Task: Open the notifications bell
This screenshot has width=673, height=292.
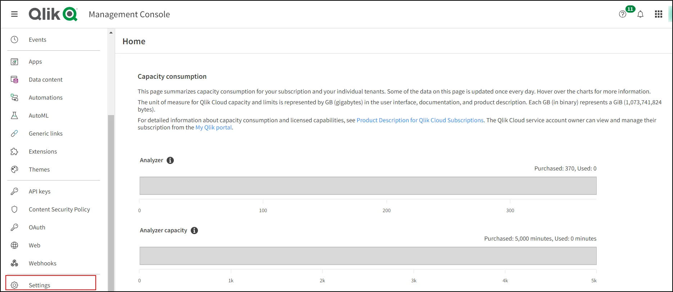Action: (x=640, y=14)
